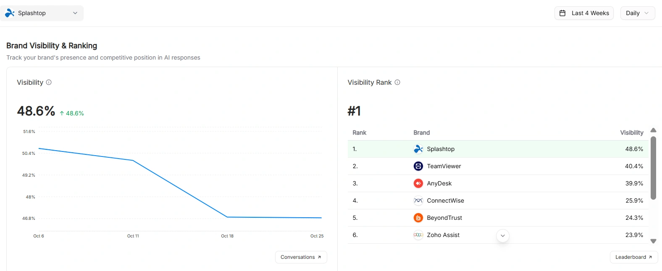Click the Visibility column header in table
The width and height of the screenshot is (662, 271).
pos(632,133)
